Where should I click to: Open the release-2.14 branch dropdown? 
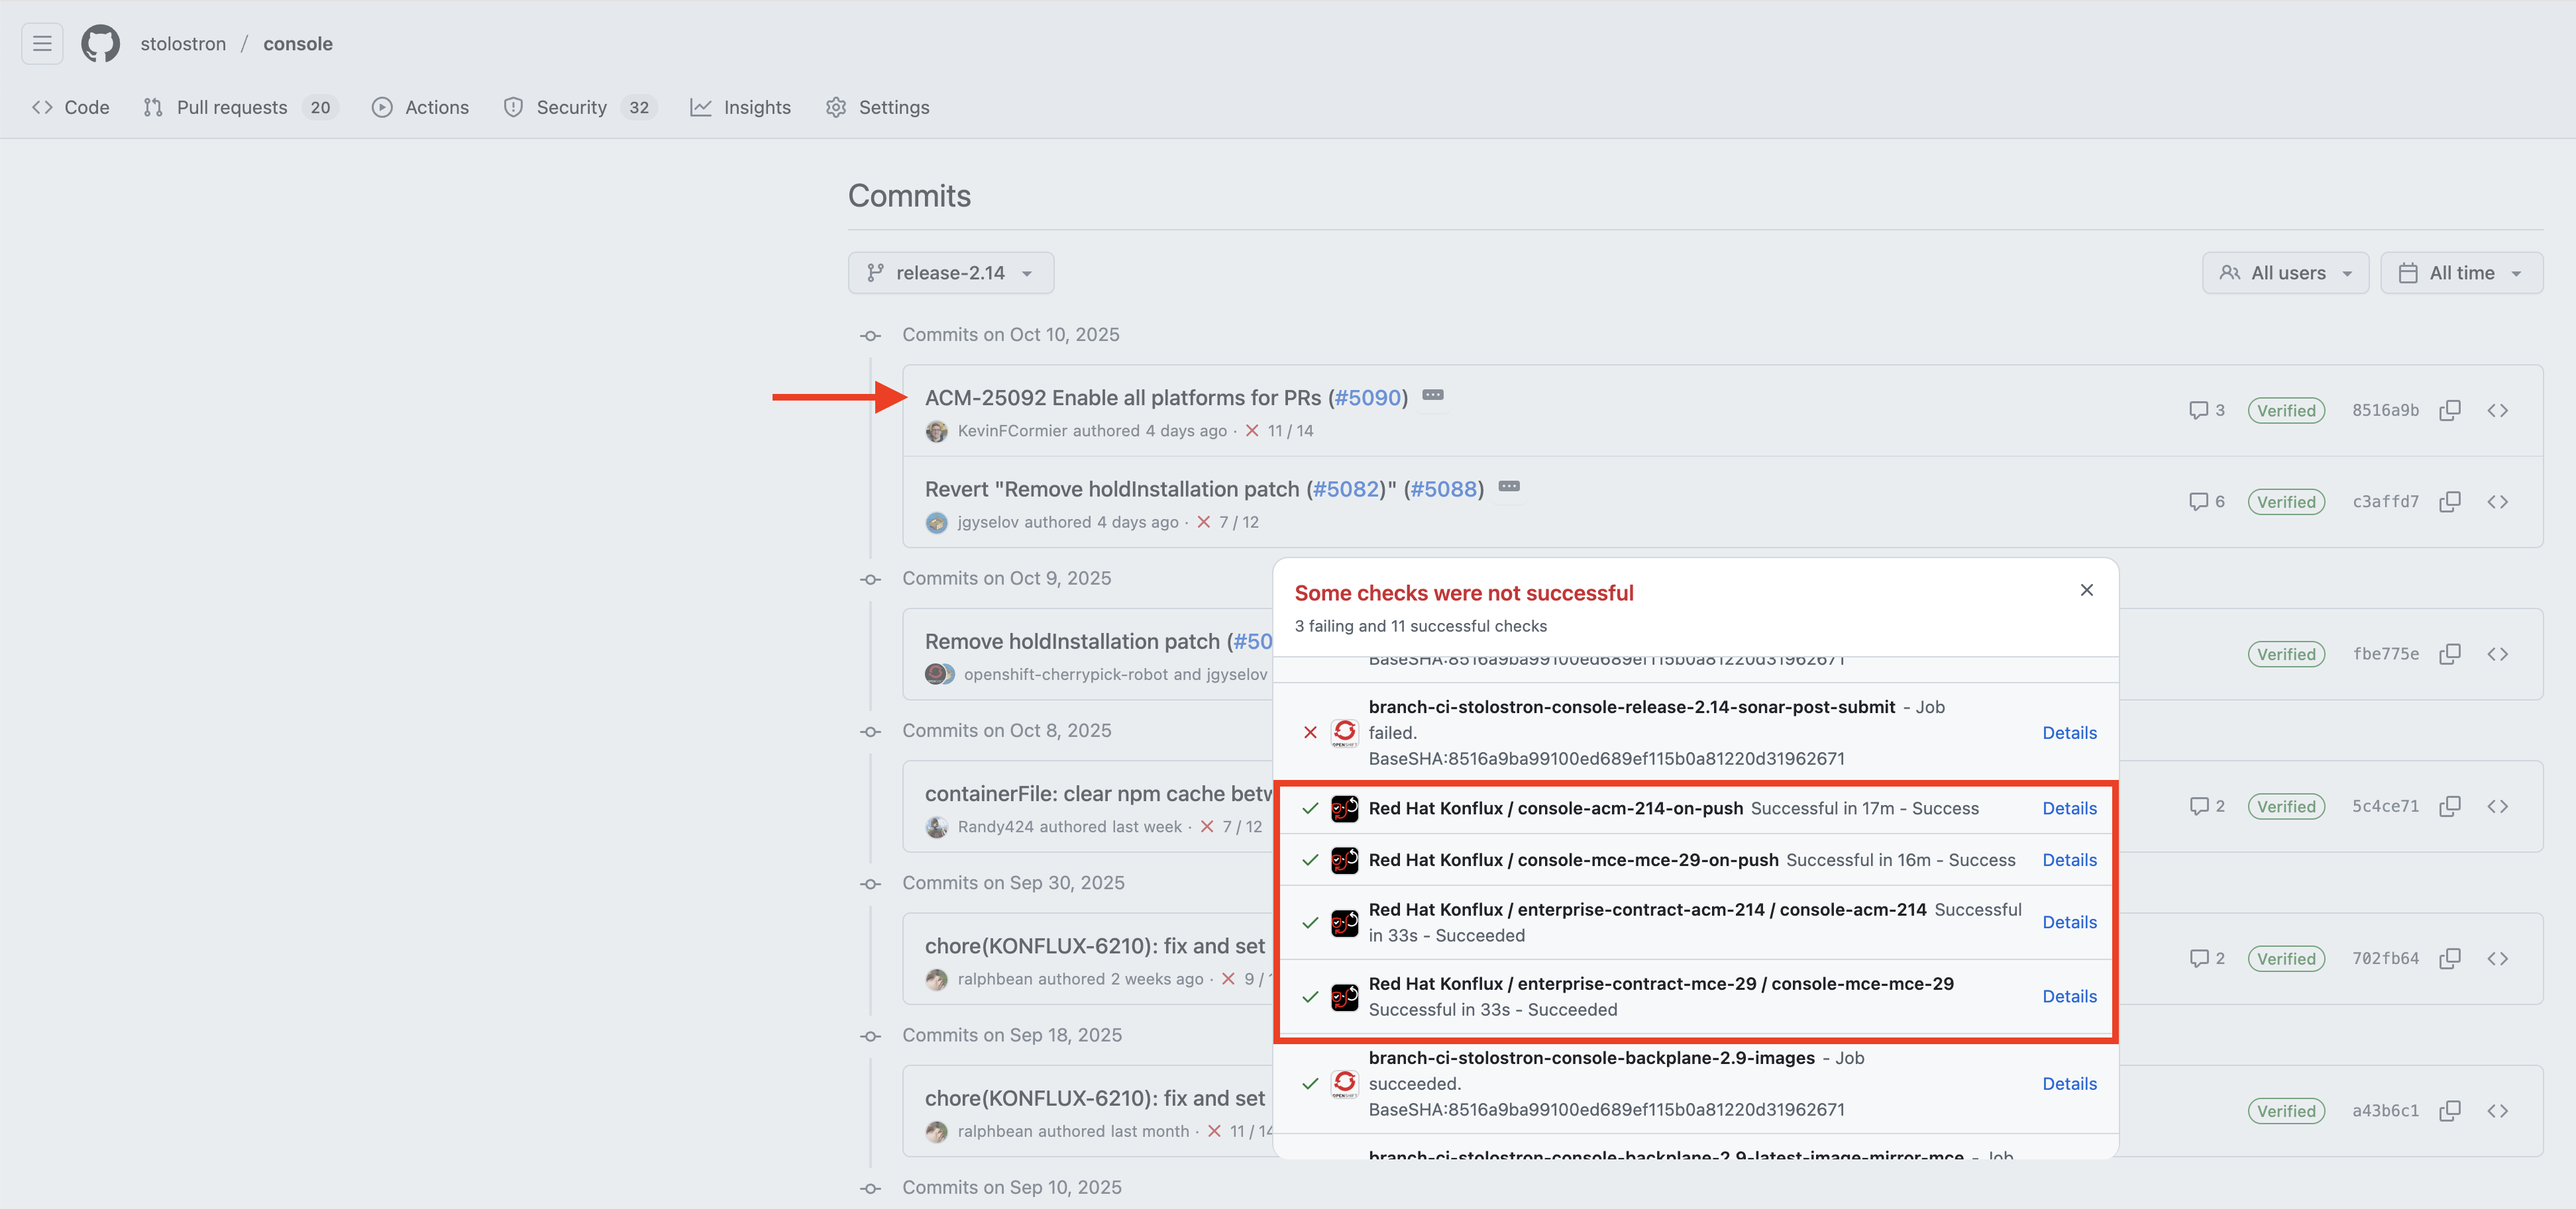950,273
